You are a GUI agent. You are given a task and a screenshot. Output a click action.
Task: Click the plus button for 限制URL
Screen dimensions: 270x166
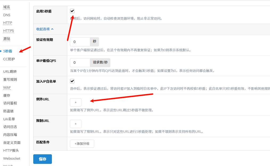[x=76, y=124]
